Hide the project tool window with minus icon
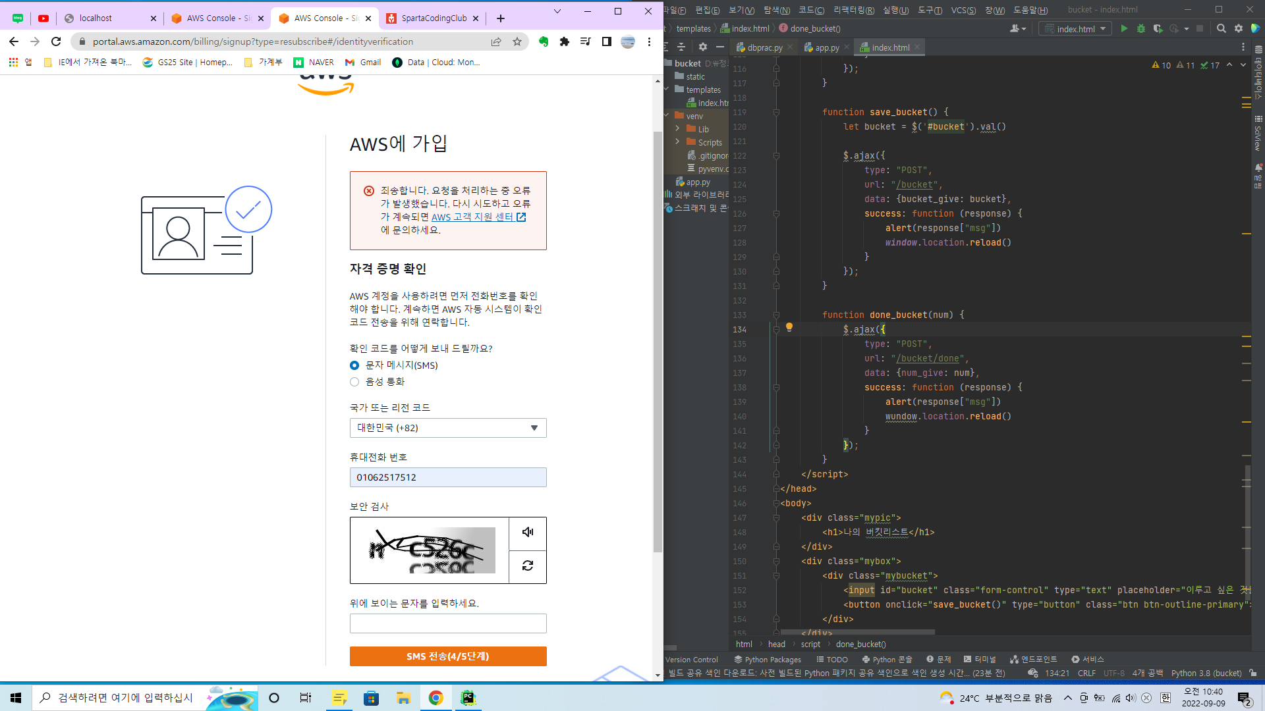This screenshot has width=1265, height=711. pyautogui.click(x=720, y=47)
